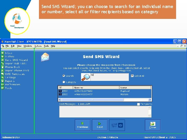This screenshot has width=187, height=140.
Task: Click the Tools sidebar icon
Action: click(x=3, y=88)
